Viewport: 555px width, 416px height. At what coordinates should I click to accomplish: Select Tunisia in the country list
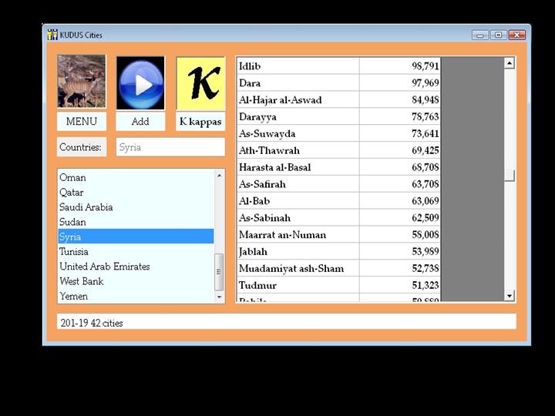tap(74, 252)
